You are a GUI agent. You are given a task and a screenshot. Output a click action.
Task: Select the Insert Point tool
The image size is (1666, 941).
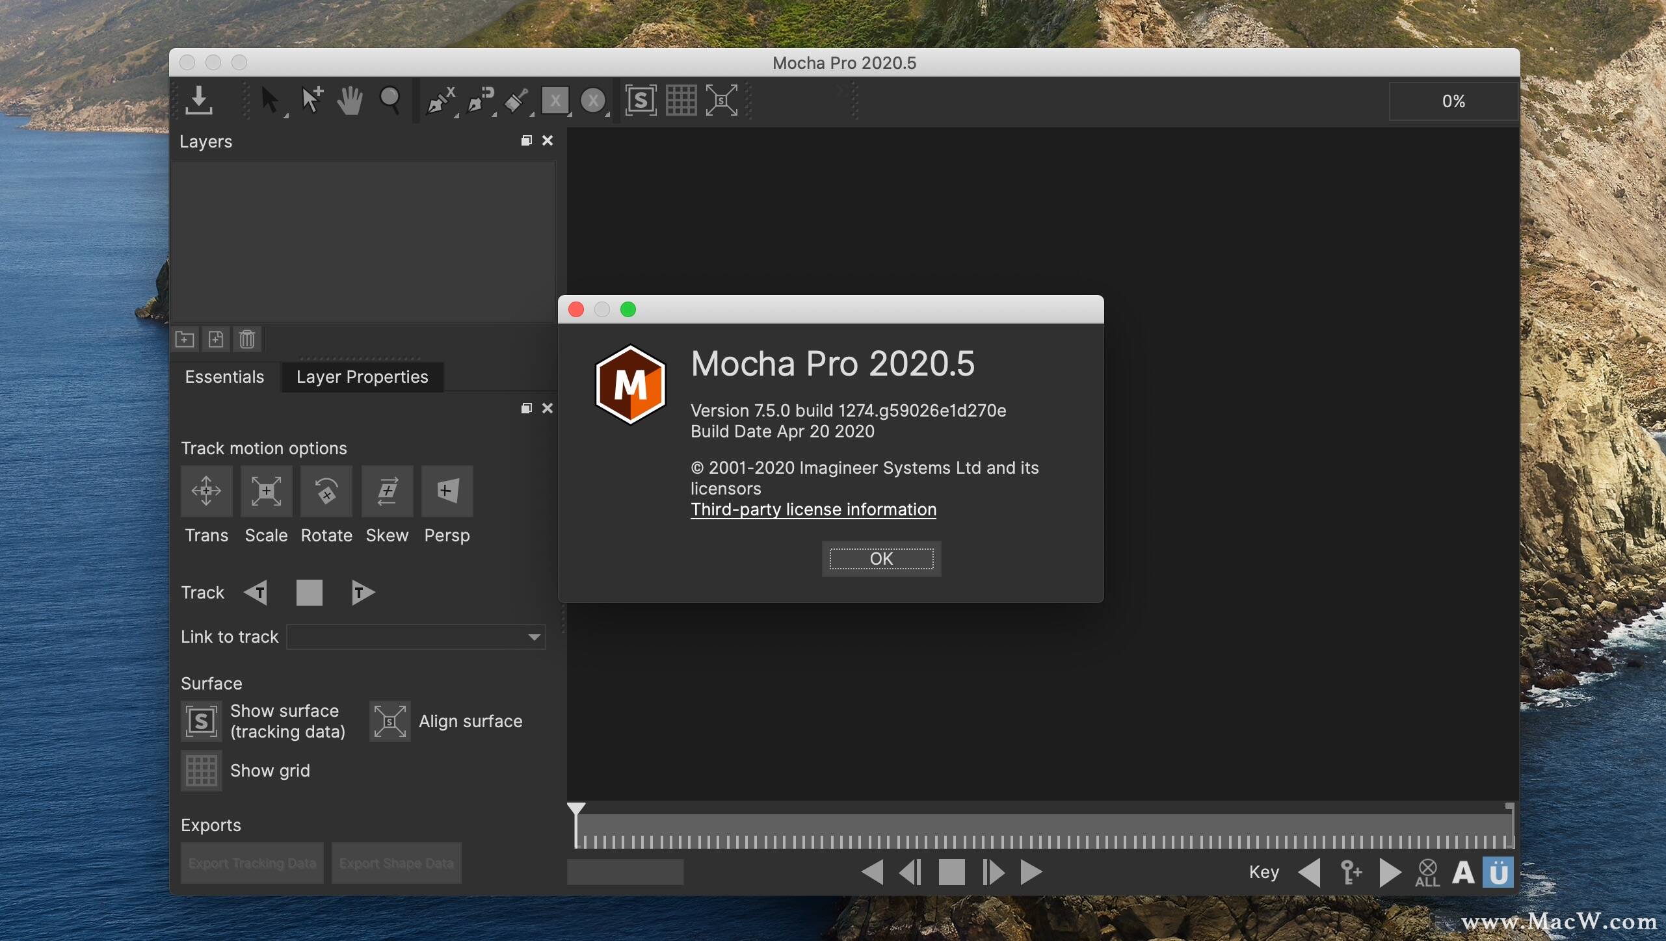coord(312,101)
